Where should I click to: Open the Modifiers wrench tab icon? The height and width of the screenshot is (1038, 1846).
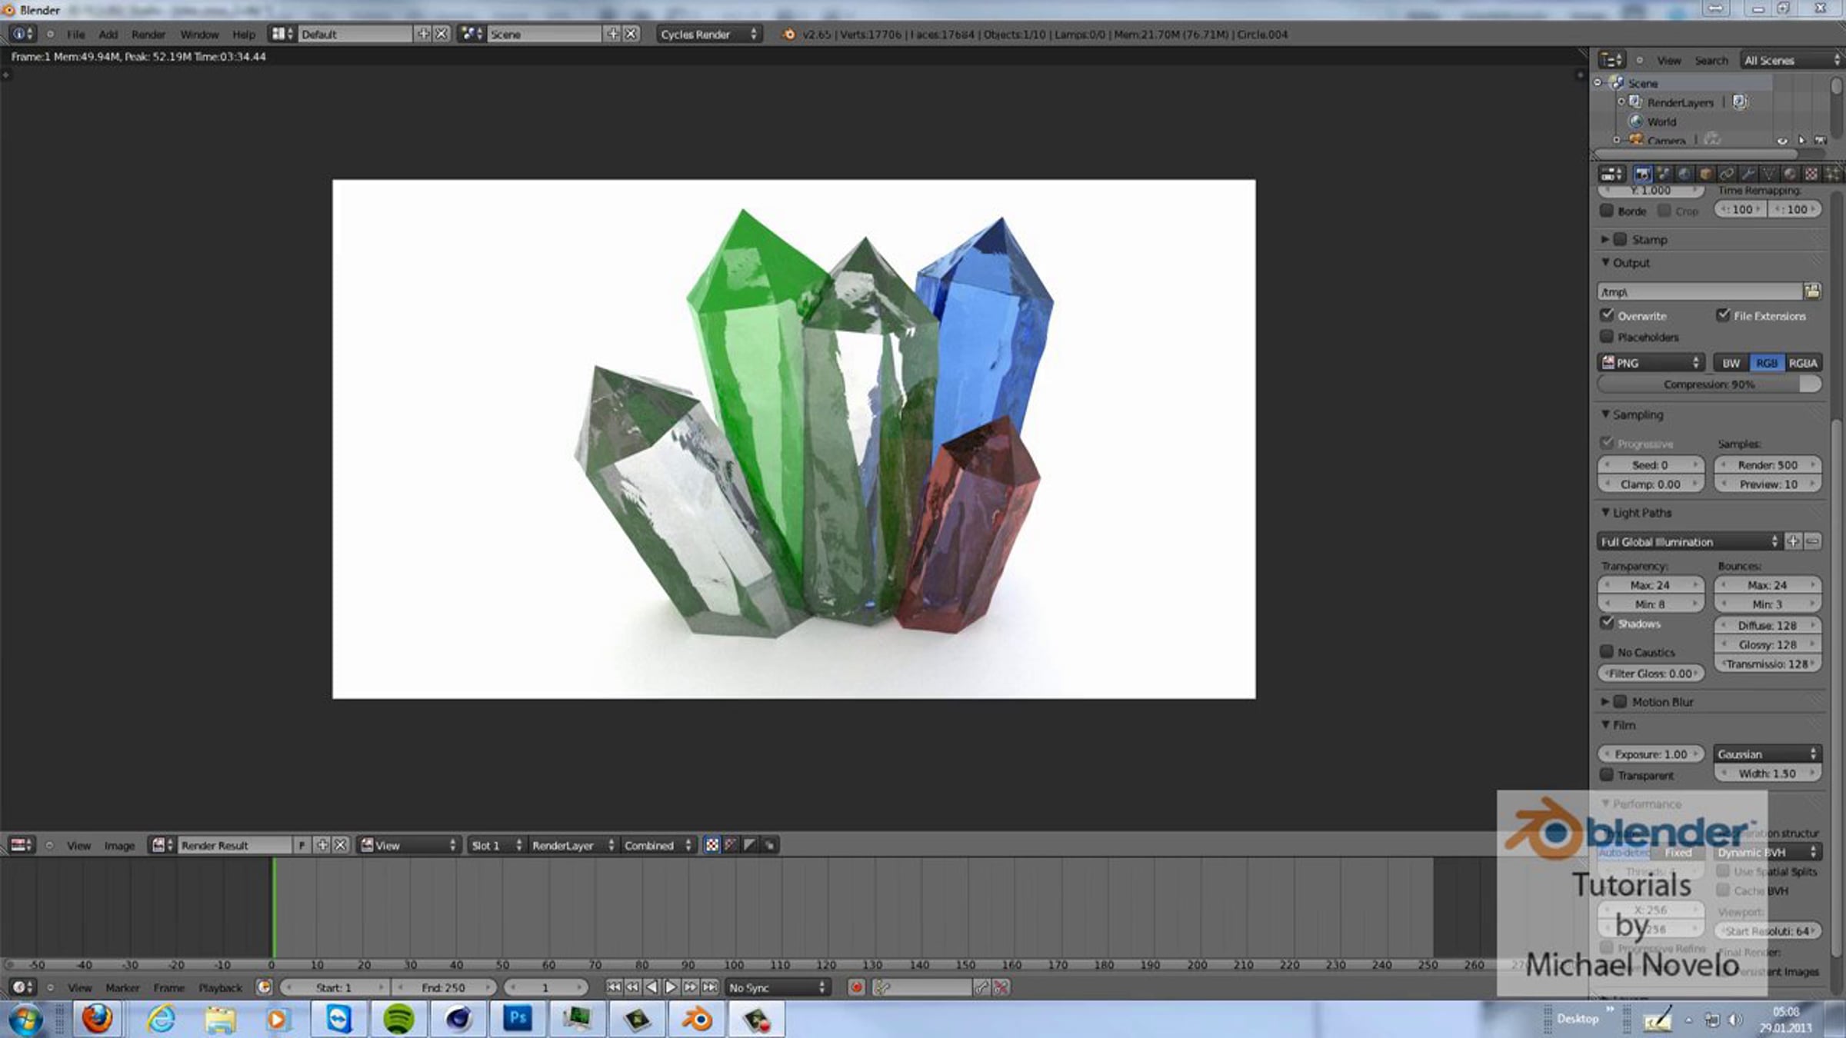pyautogui.click(x=1748, y=174)
